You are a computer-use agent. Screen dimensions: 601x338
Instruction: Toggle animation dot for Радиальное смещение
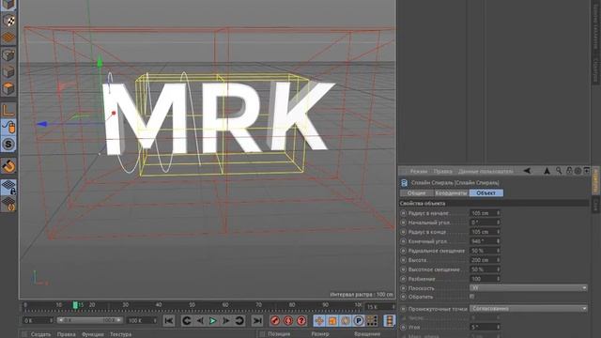pyautogui.click(x=403, y=251)
